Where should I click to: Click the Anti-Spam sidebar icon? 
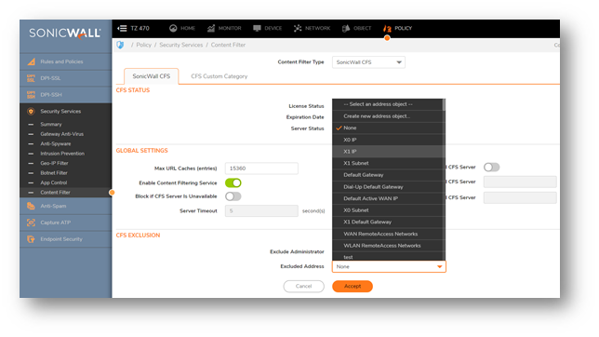pyautogui.click(x=31, y=206)
